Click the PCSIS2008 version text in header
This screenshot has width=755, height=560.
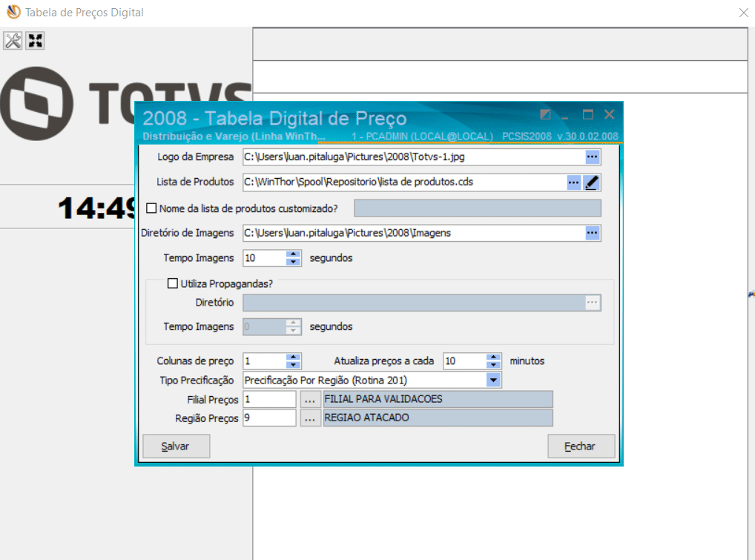(560, 136)
